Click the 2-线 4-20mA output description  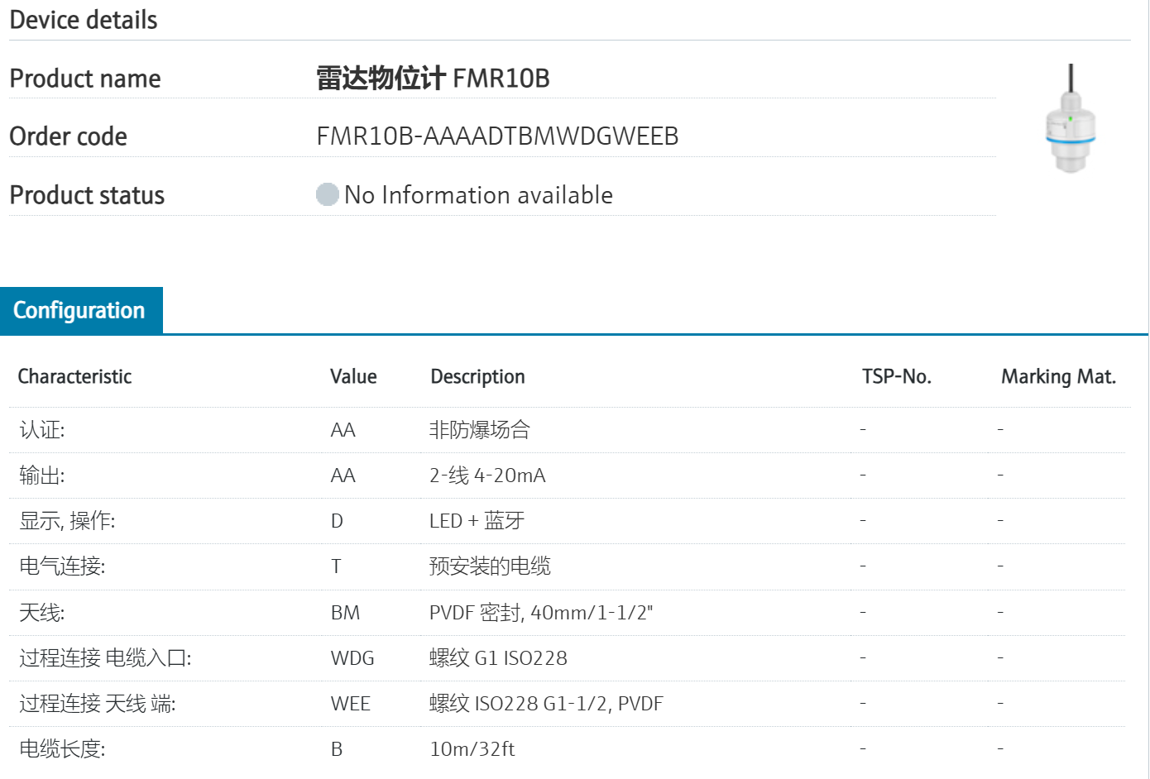click(x=487, y=476)
